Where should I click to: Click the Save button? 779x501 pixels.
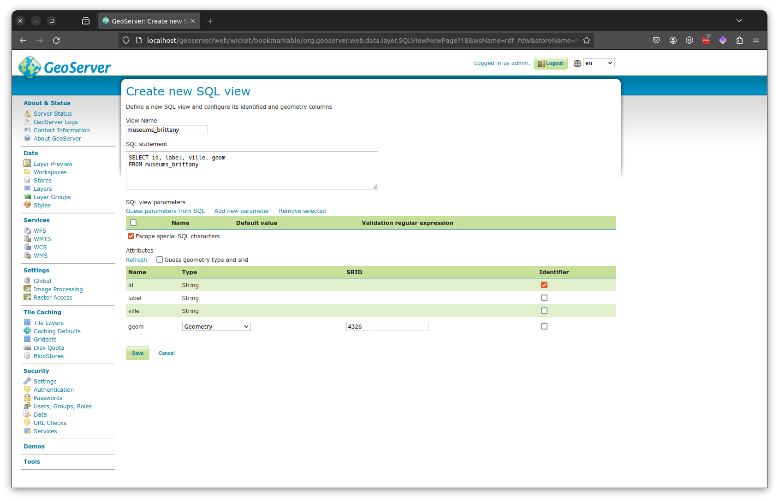(137, 353)
